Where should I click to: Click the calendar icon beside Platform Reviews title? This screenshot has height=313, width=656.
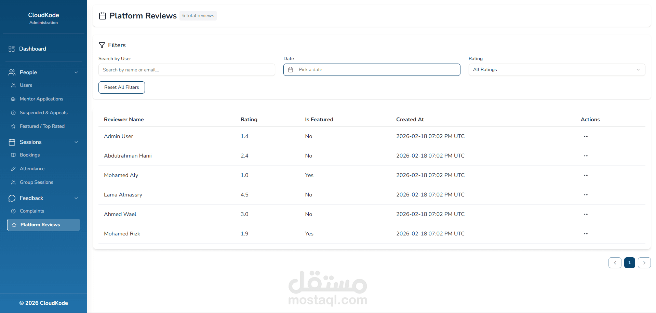coord(102,16)
